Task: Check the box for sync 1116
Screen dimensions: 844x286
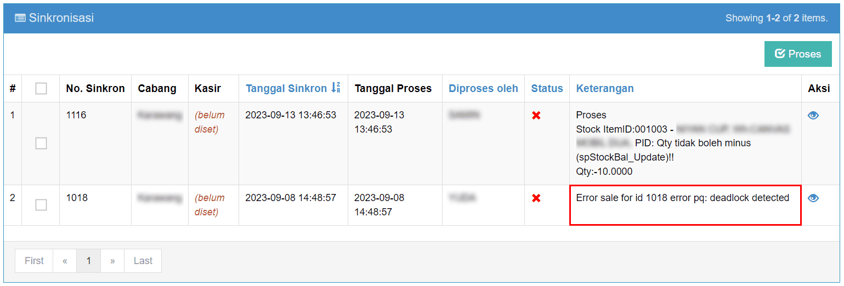Action: tap(41, 143)
